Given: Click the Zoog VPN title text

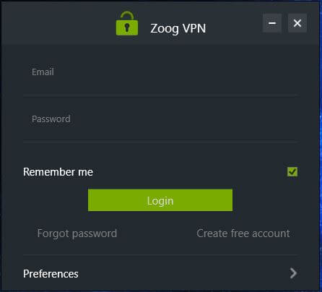Looking at the screenshot, I should tap(178, 29).
